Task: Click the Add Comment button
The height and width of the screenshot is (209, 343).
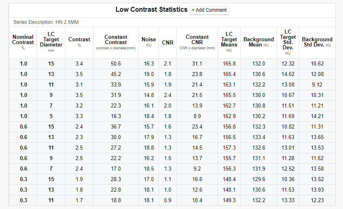Action: 209,10
